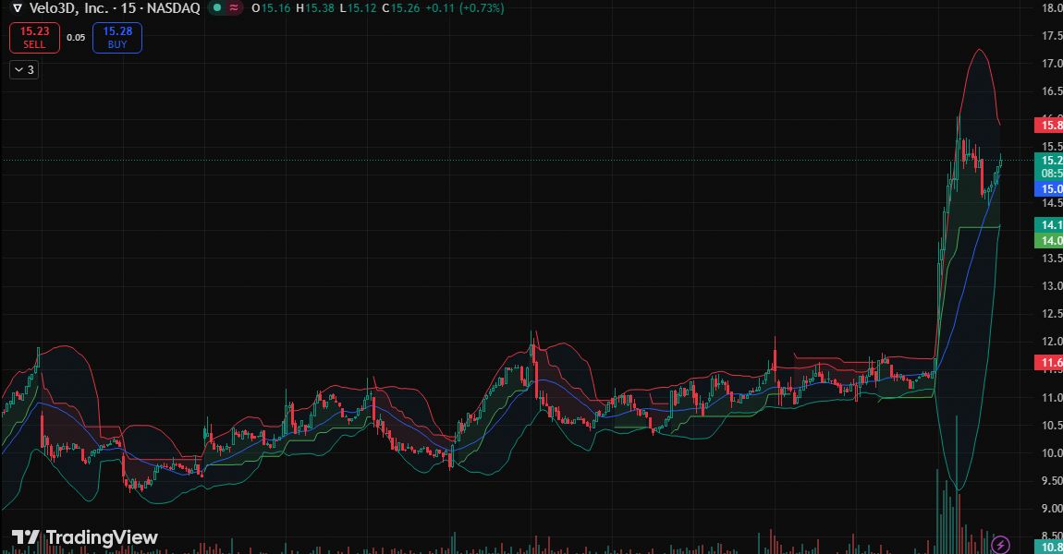Click the close value C15.26
This screenshot has width=1063, height=554.
click(400, 8)
